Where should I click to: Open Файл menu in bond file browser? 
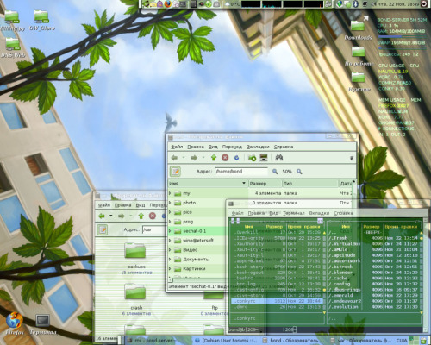[177, 147]
